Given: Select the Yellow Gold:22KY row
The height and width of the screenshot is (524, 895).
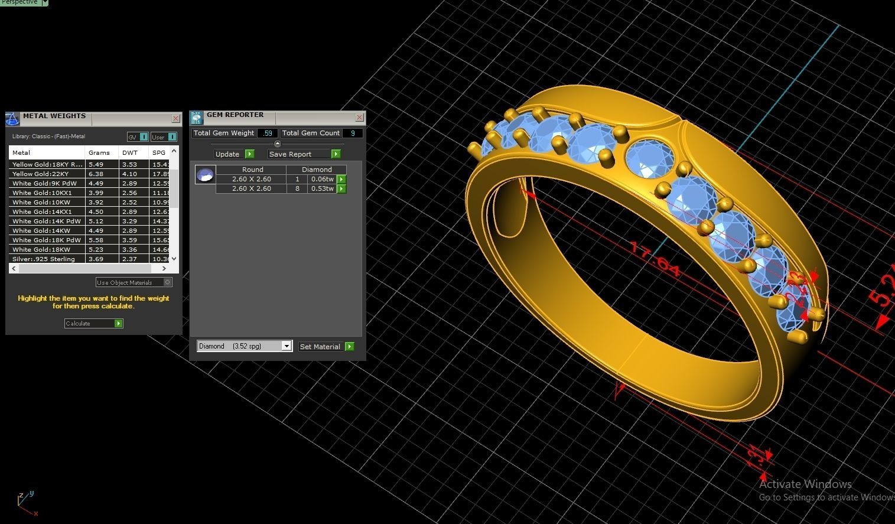Looking at the screenshot, I should tap(90, 174).
